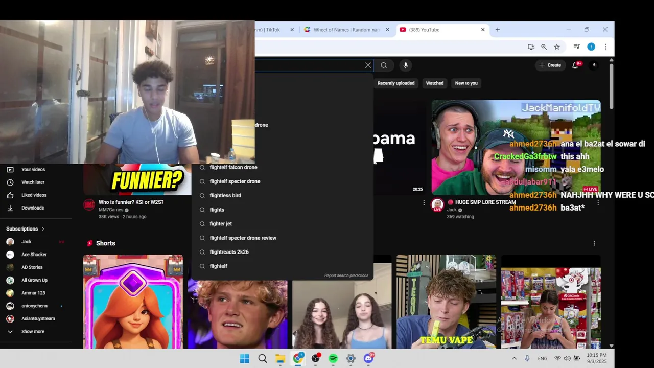Viewport: 654px width, 368px height.
Task: Open Downloads in YouTube sidebar
Action: (x=33, y=208)
